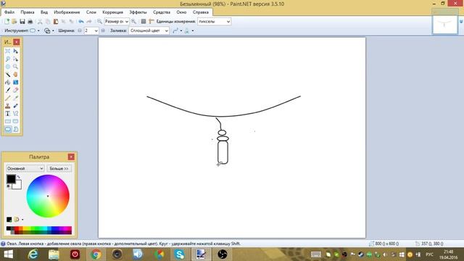The width and height of the screenshot is (464, 261).
Task: Click the Open file folder icon
Action: point(14,21)
